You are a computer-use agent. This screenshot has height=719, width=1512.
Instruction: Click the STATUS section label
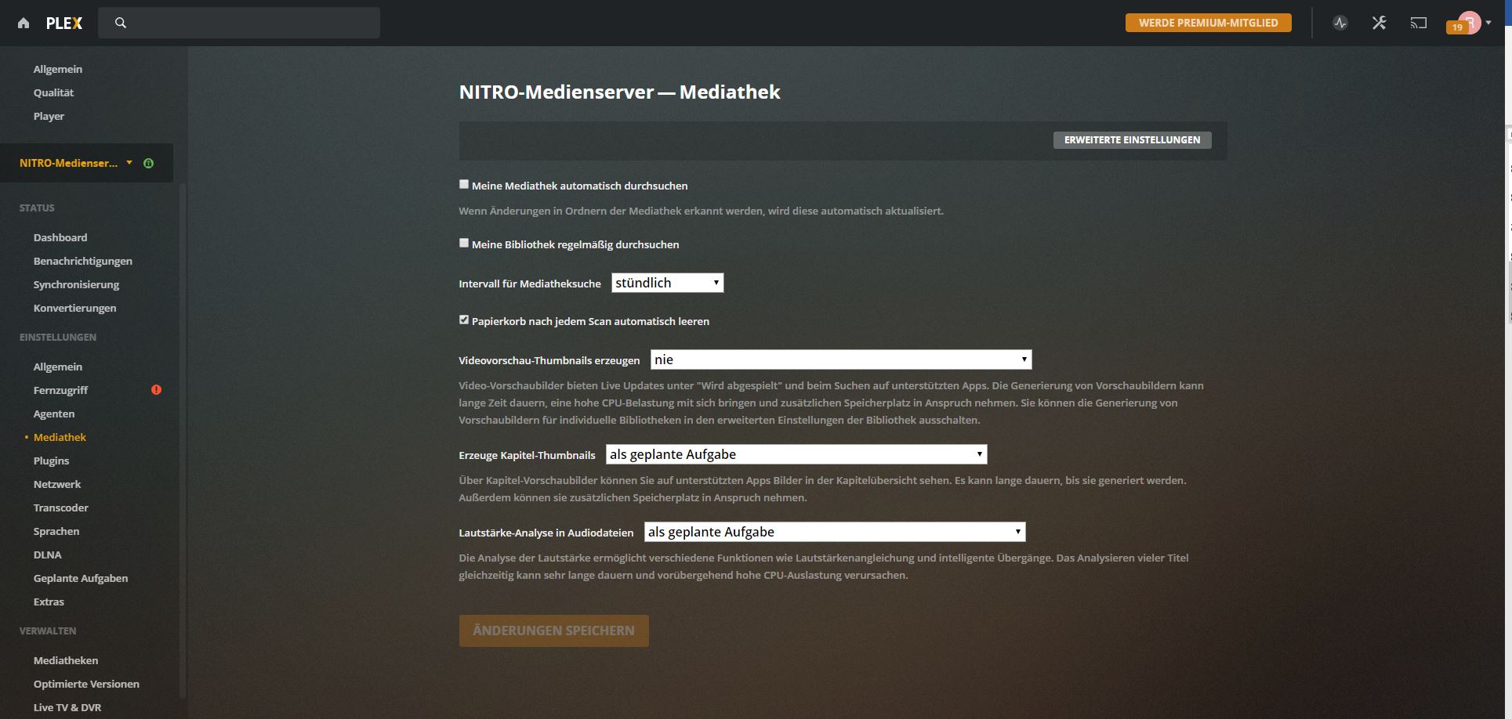(x=37, y=208)
